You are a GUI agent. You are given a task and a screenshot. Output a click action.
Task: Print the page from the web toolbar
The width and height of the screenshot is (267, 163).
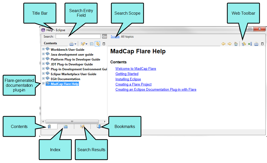coord(256,44)
